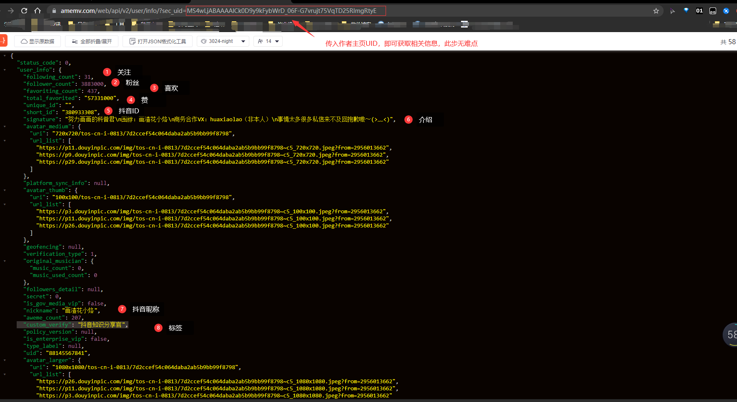Open the font size 14 dropdown

tap(268, 41)
